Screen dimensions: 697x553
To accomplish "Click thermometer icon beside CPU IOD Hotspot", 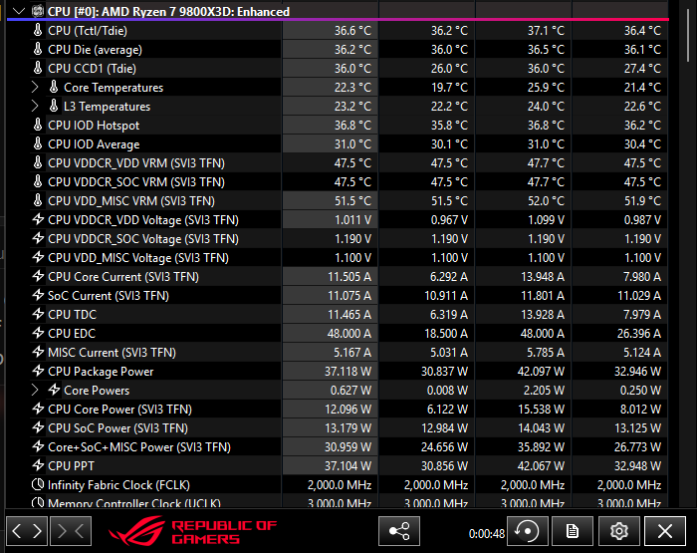I will [38, 125].
